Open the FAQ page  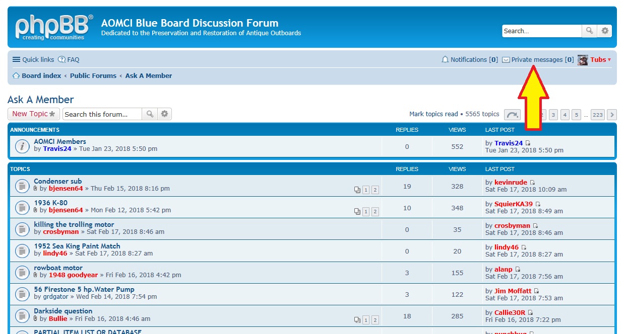point(69,60)
